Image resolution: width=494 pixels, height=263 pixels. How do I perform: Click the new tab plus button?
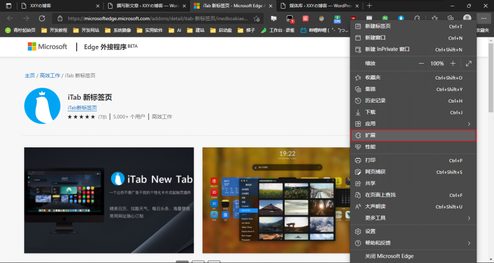[370, 6]
